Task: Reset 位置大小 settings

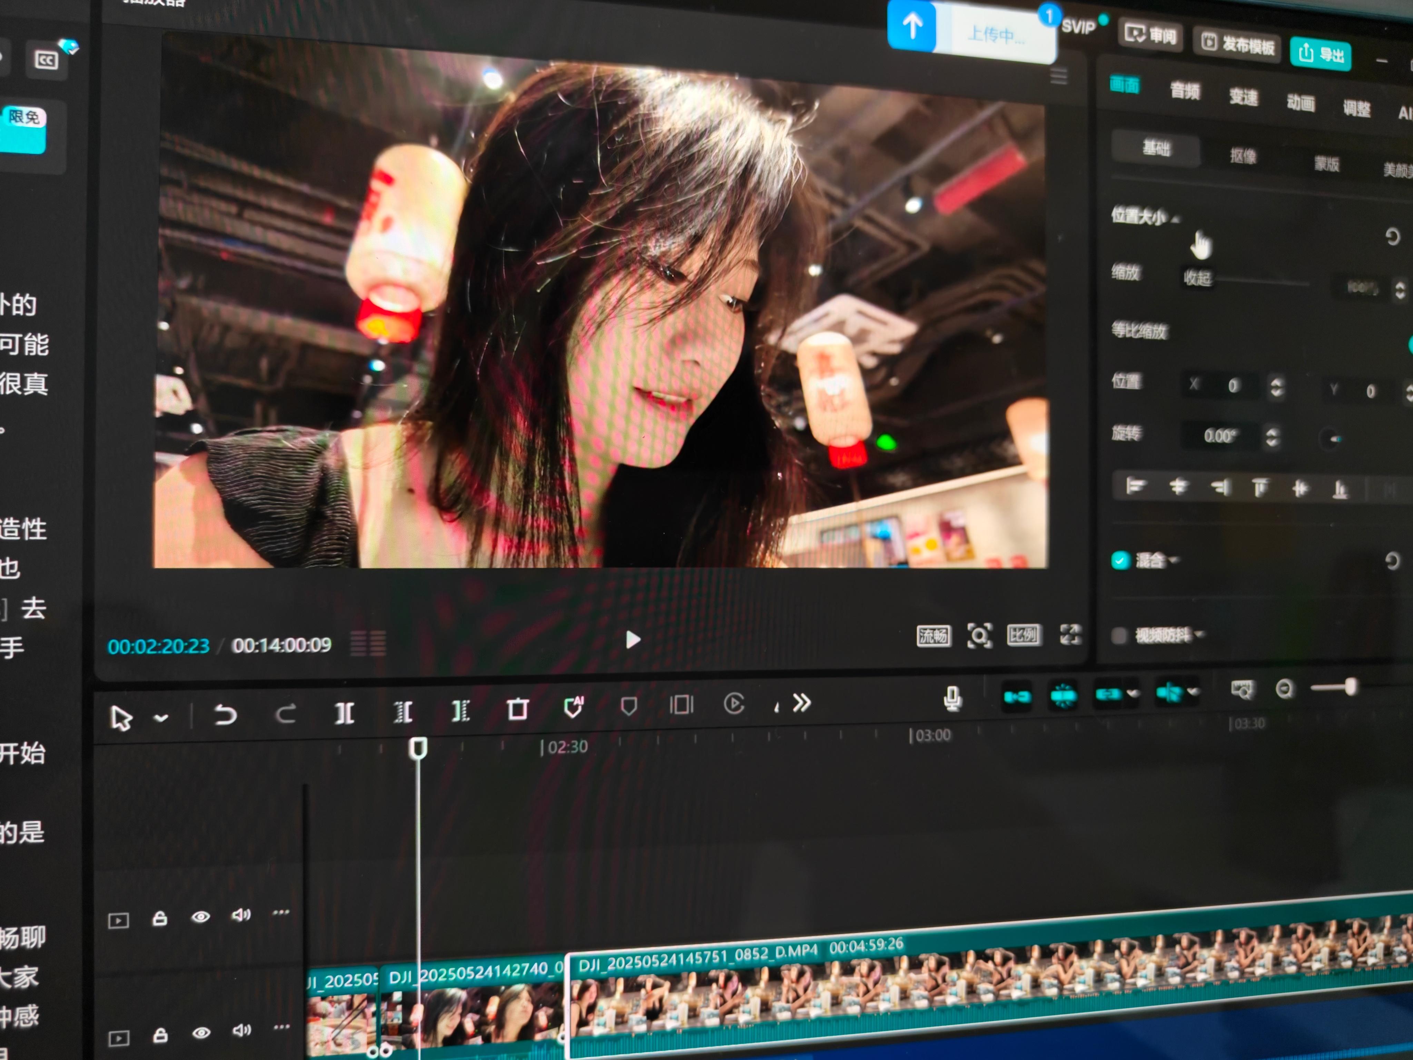Action: pos(1392,236)
